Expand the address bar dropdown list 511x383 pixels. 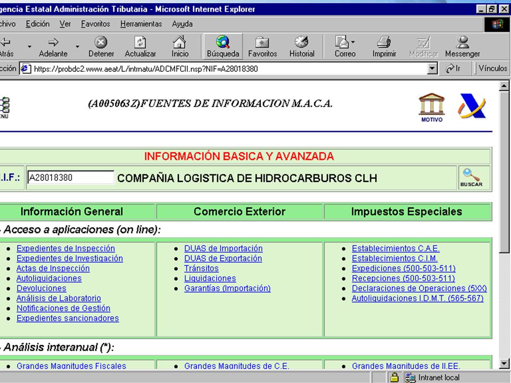tap(432, 69)
